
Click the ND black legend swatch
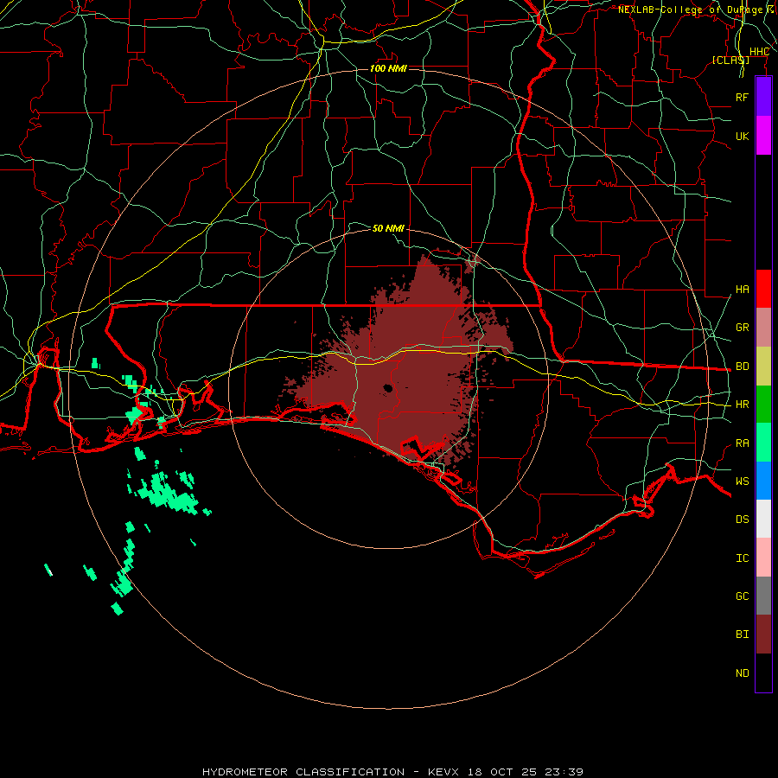coord(763,673)
